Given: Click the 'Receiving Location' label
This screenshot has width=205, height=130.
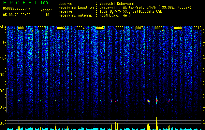Looking at the screenshot, I should click(76, 7).
